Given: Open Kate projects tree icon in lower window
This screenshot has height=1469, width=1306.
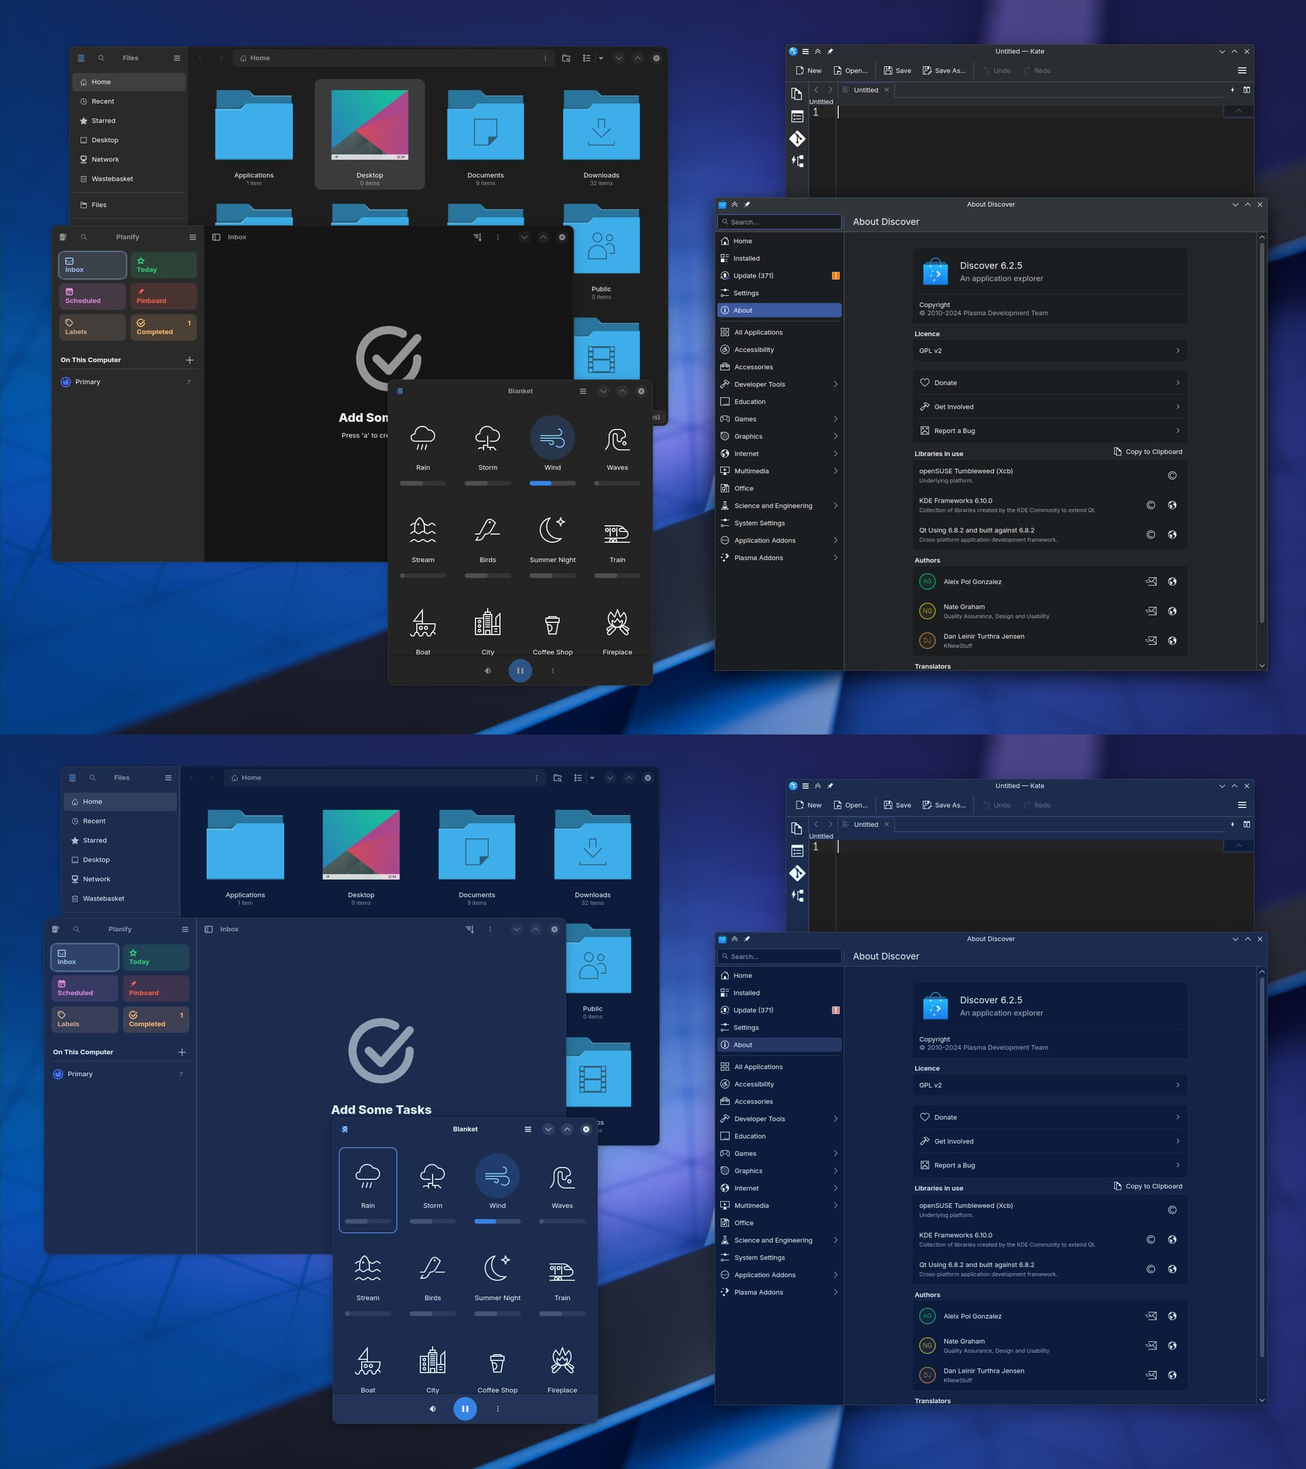Looking at the screenshot, I should (797, 896).
